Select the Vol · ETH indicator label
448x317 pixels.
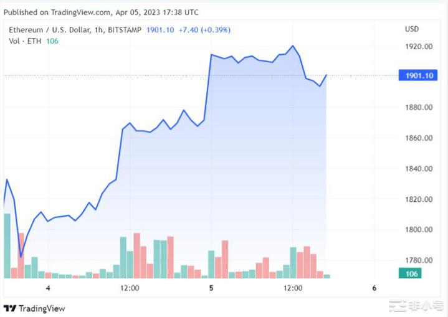25,41
